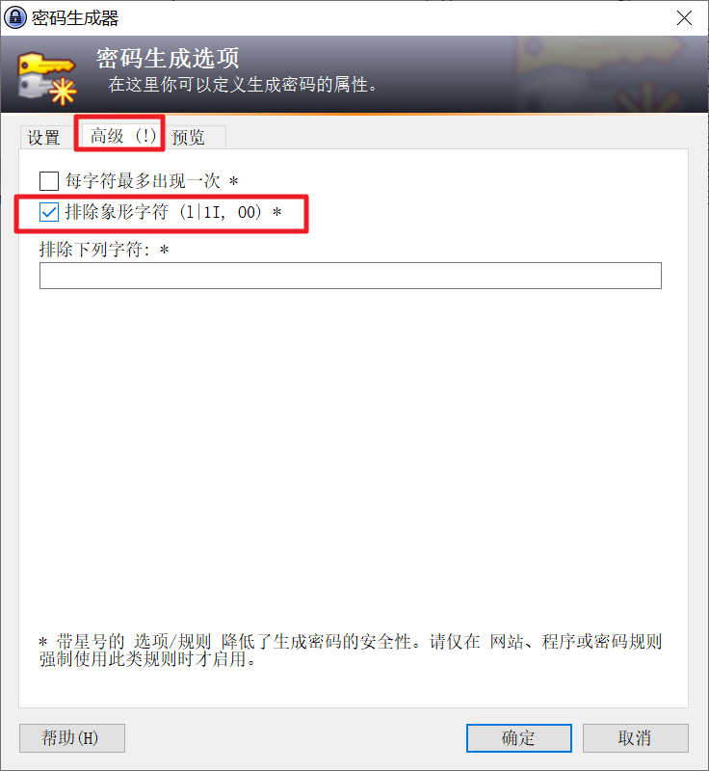This screenshot has width=709, height=771.
Task: Click the asterisk footnote warning text
Action: (351, 650)
